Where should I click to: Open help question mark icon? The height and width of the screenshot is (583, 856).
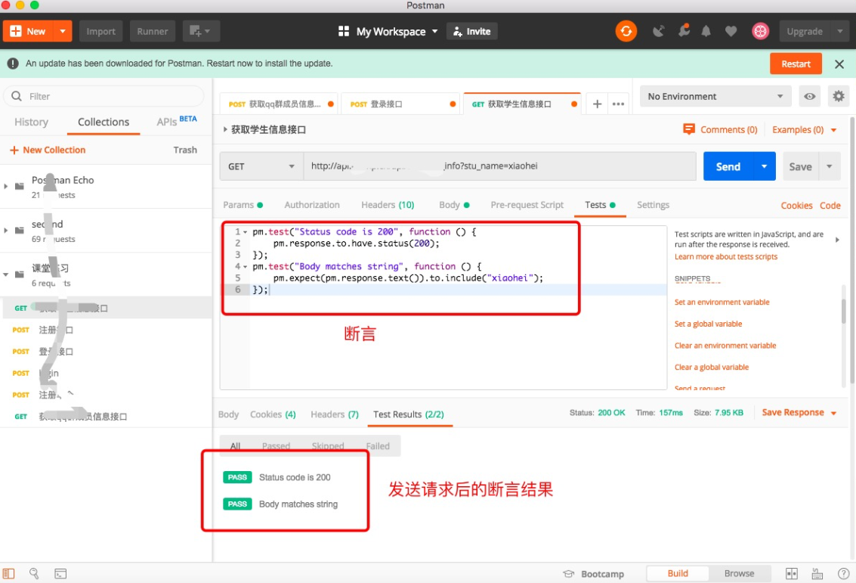pyautogui.click(x=843, y=573)
